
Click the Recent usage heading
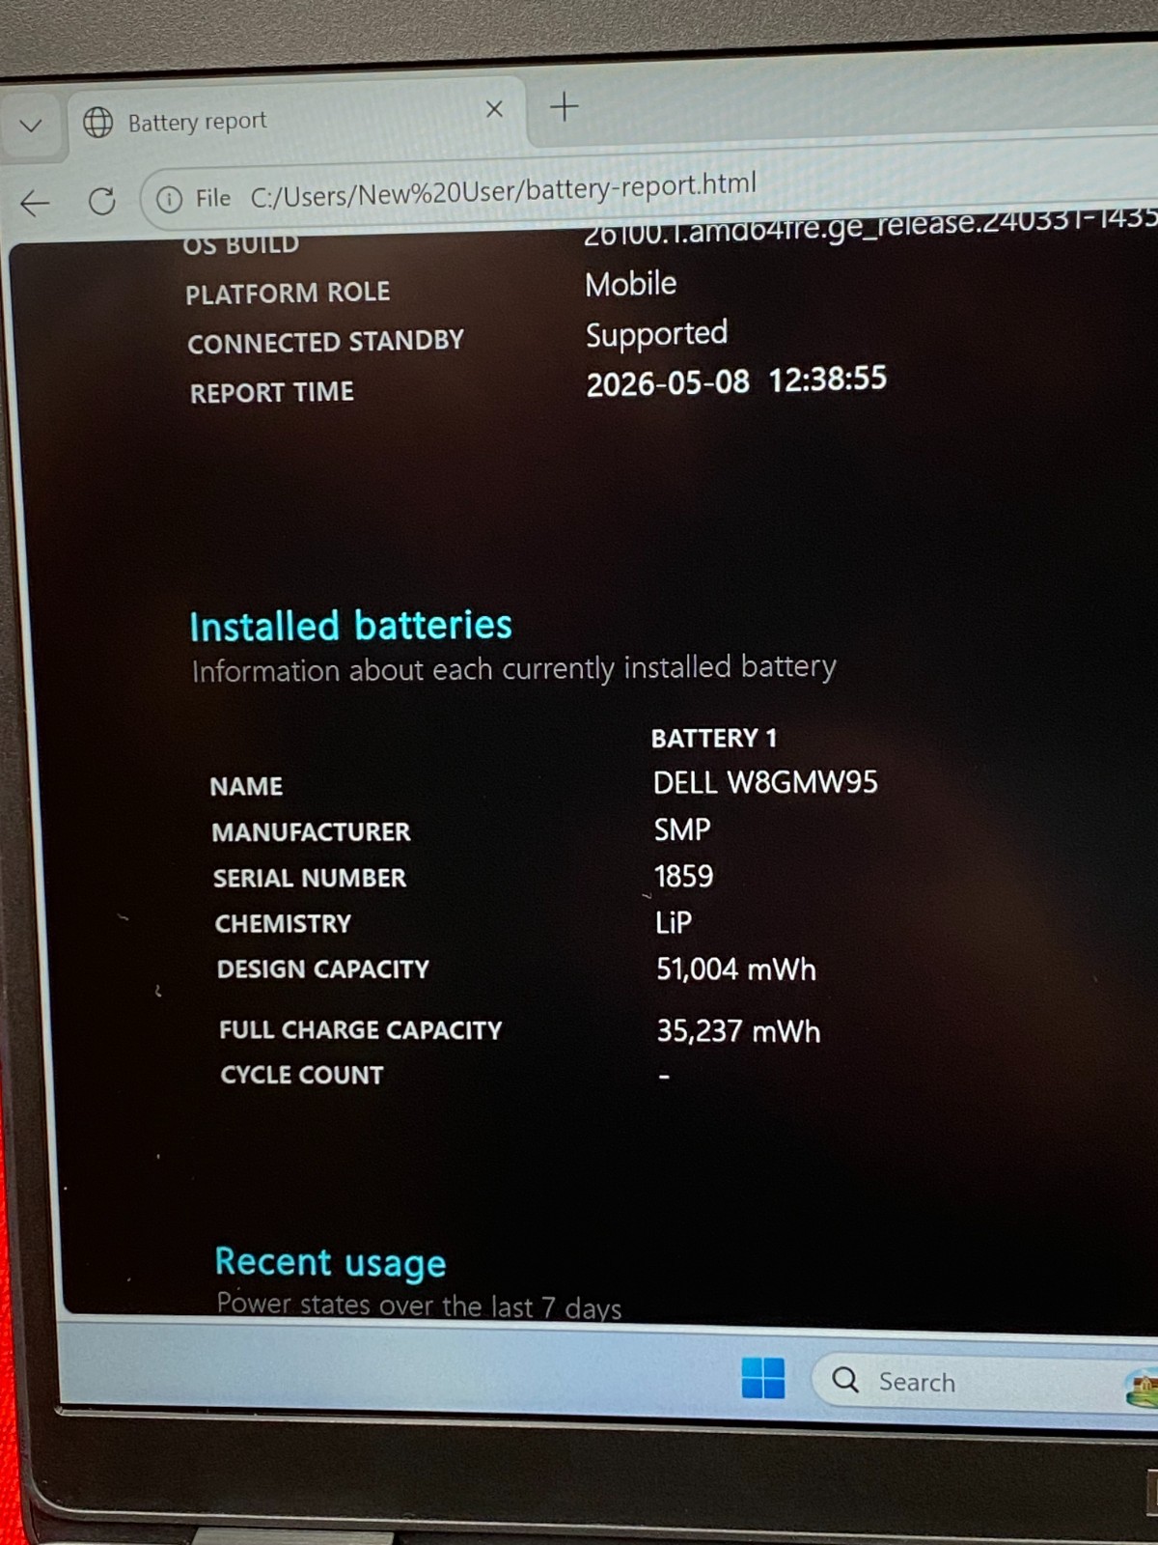tap(330, 1262)
